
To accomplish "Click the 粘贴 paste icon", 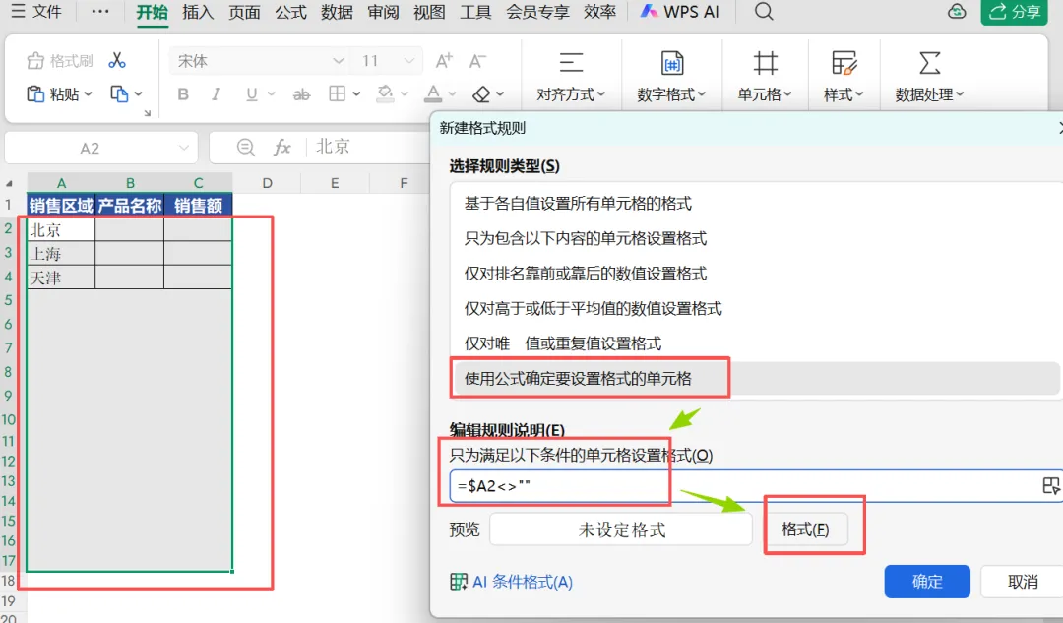I will (34, 93).
